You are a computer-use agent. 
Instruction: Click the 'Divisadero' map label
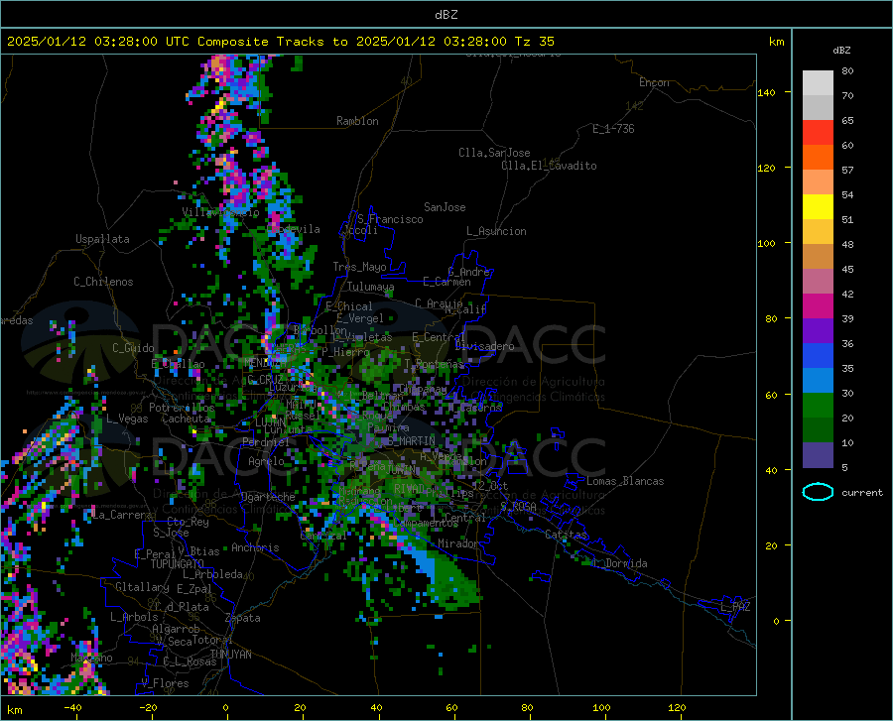(x=484, y=346)
